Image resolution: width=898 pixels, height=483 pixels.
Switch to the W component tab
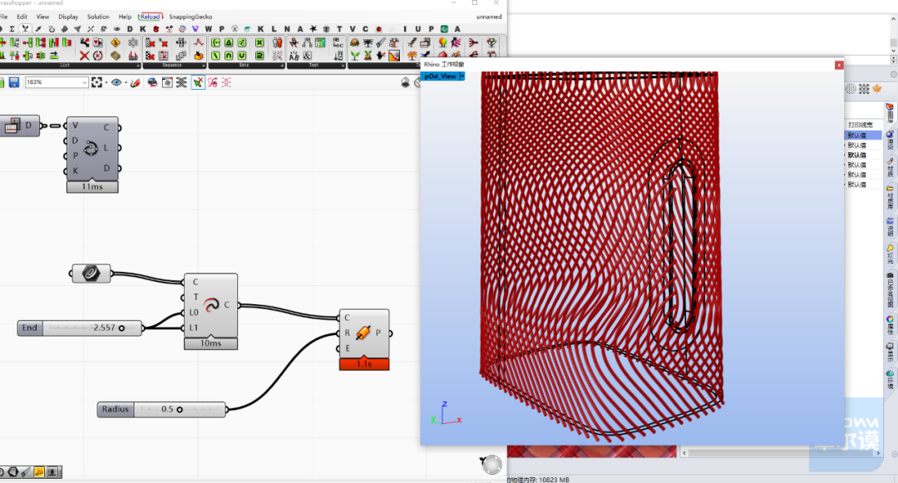click(x=209, y=28)
